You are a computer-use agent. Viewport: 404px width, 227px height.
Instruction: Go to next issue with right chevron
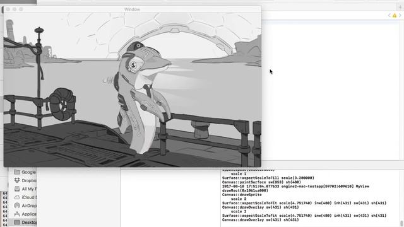tap(400, 15)
